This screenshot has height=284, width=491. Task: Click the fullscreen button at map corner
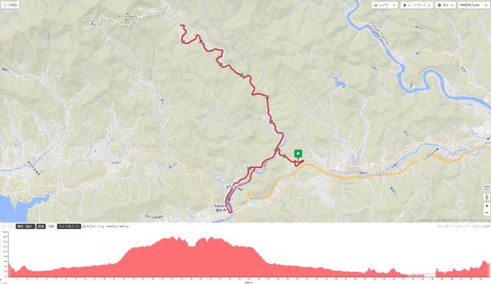(x=10, y=5)
